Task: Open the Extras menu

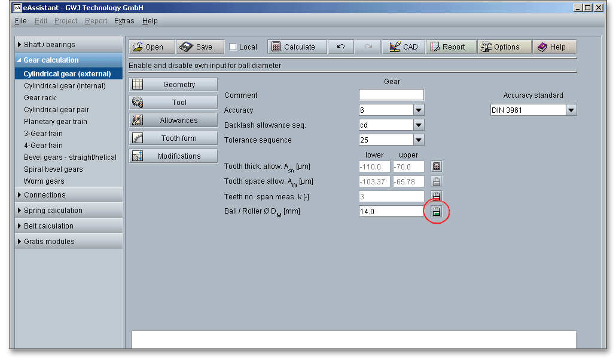Action: (124, 21)
